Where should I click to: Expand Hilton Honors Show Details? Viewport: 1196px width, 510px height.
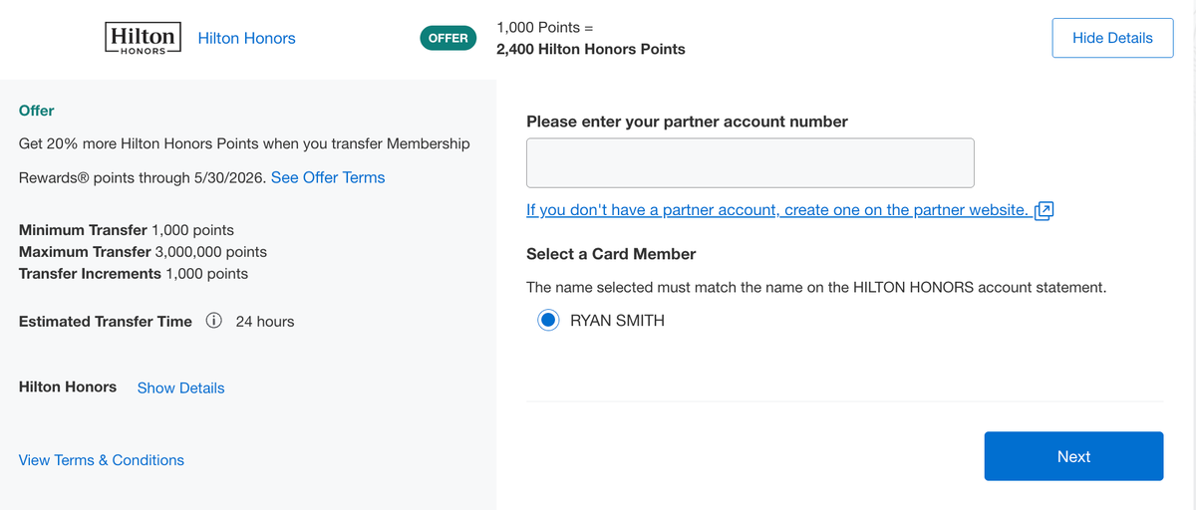(180, 387)
